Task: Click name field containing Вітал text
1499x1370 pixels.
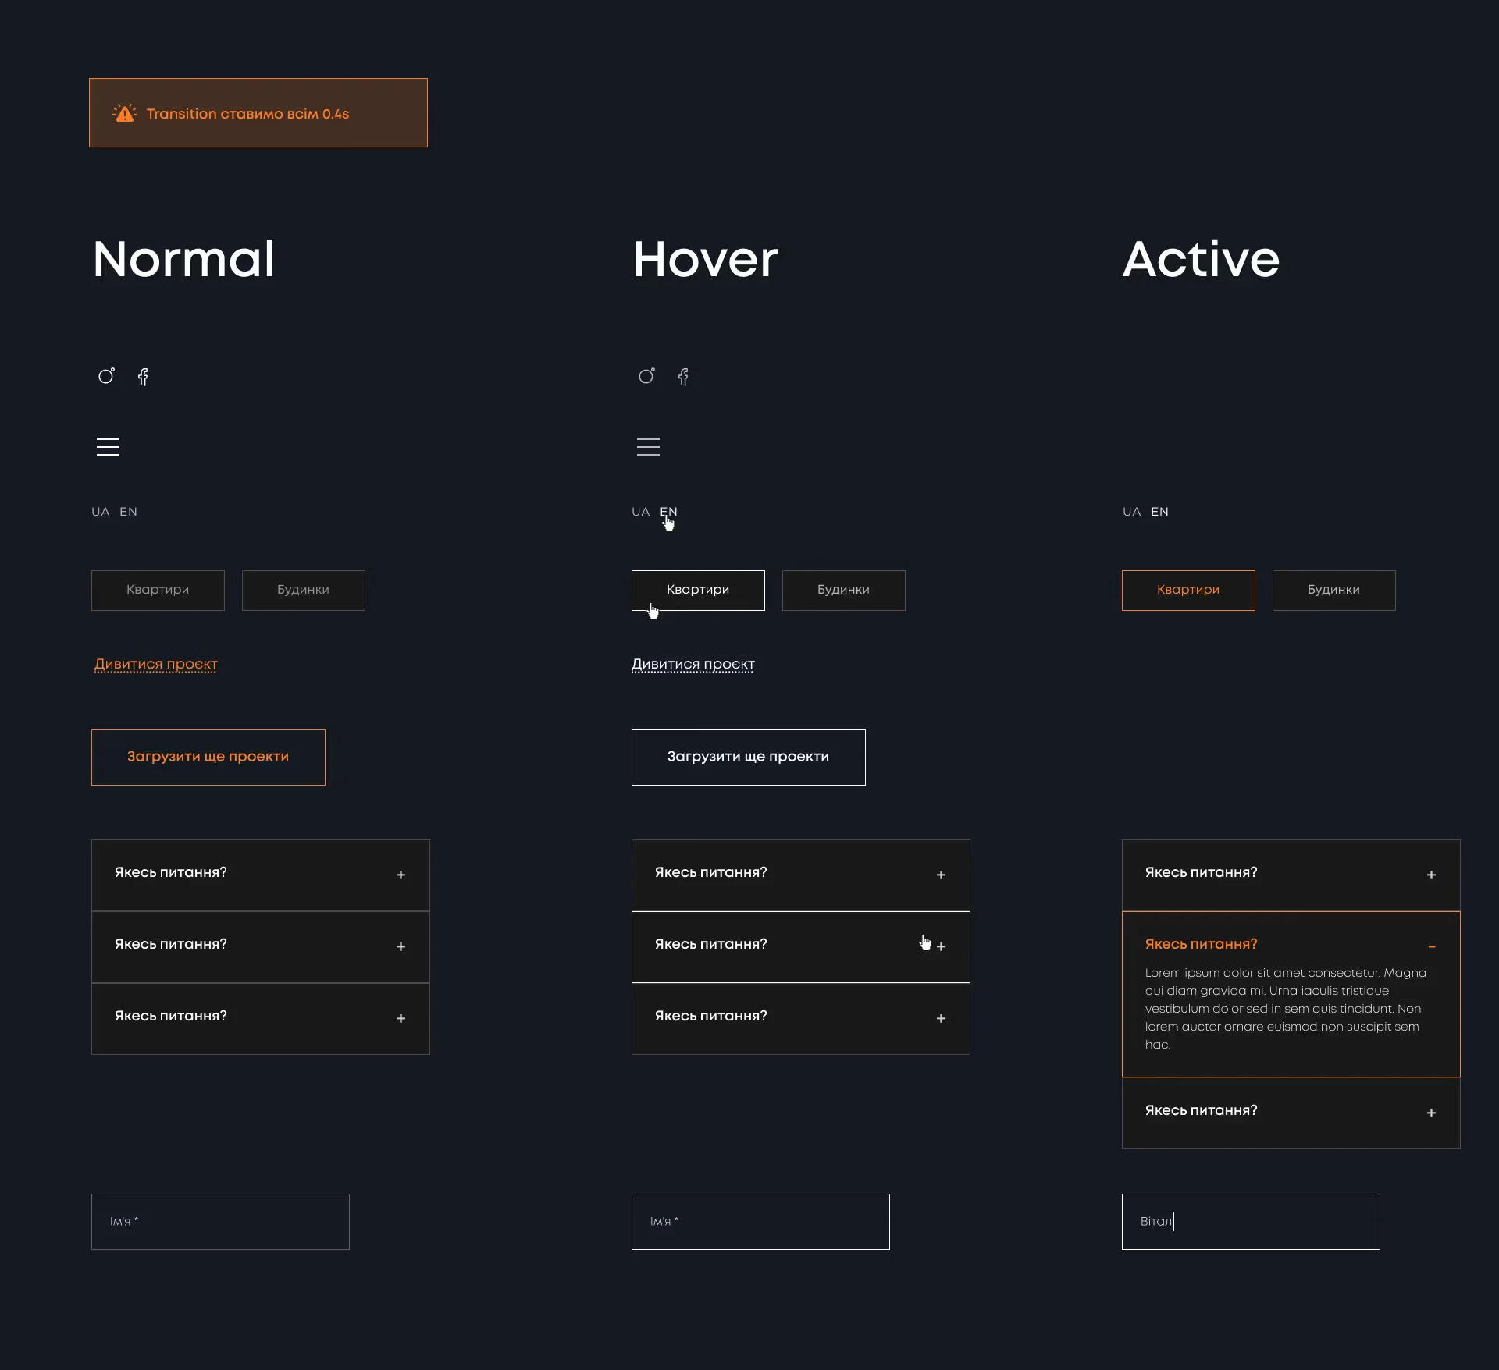Action: click(x=1250, y=1221)
